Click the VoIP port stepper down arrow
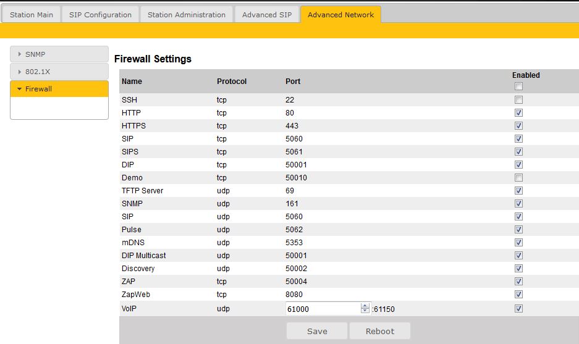 (x=365, y=311)
